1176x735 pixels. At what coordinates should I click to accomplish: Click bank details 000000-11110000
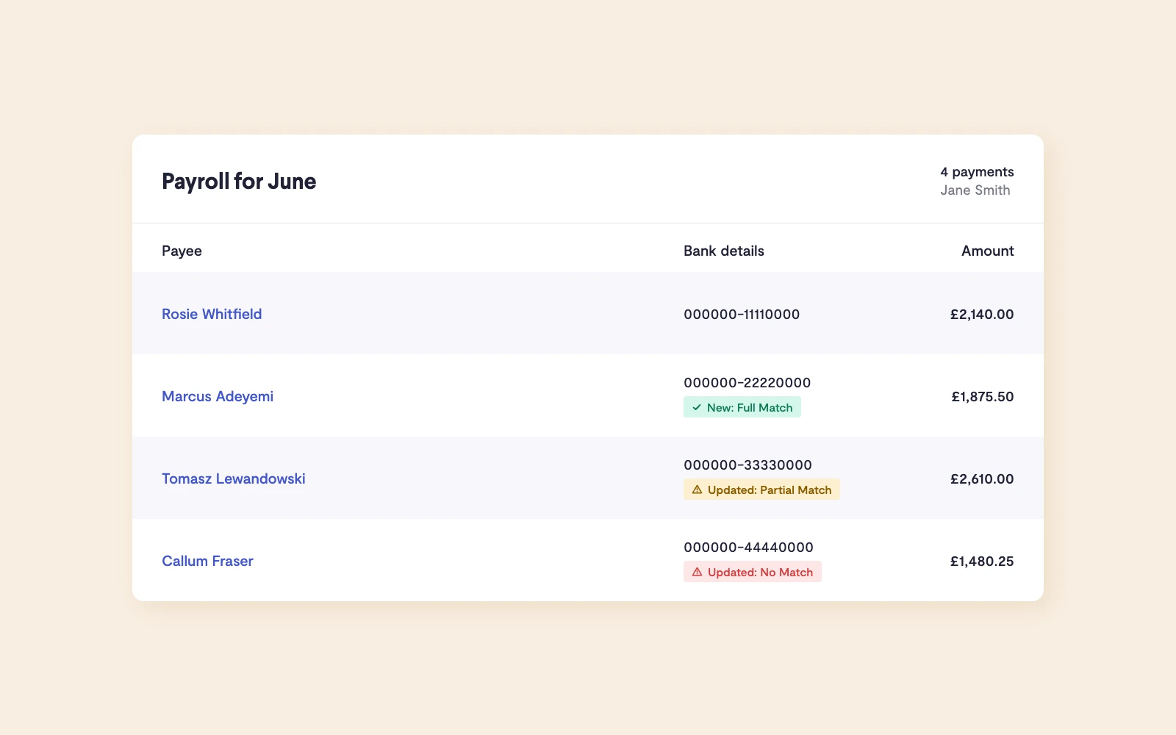(742, 314)
